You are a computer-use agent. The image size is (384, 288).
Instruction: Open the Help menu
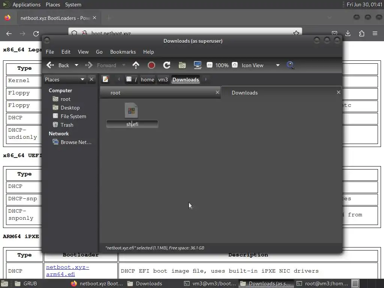pos(148,52)
